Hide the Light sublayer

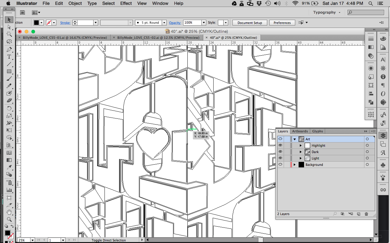tap(280, 158)
